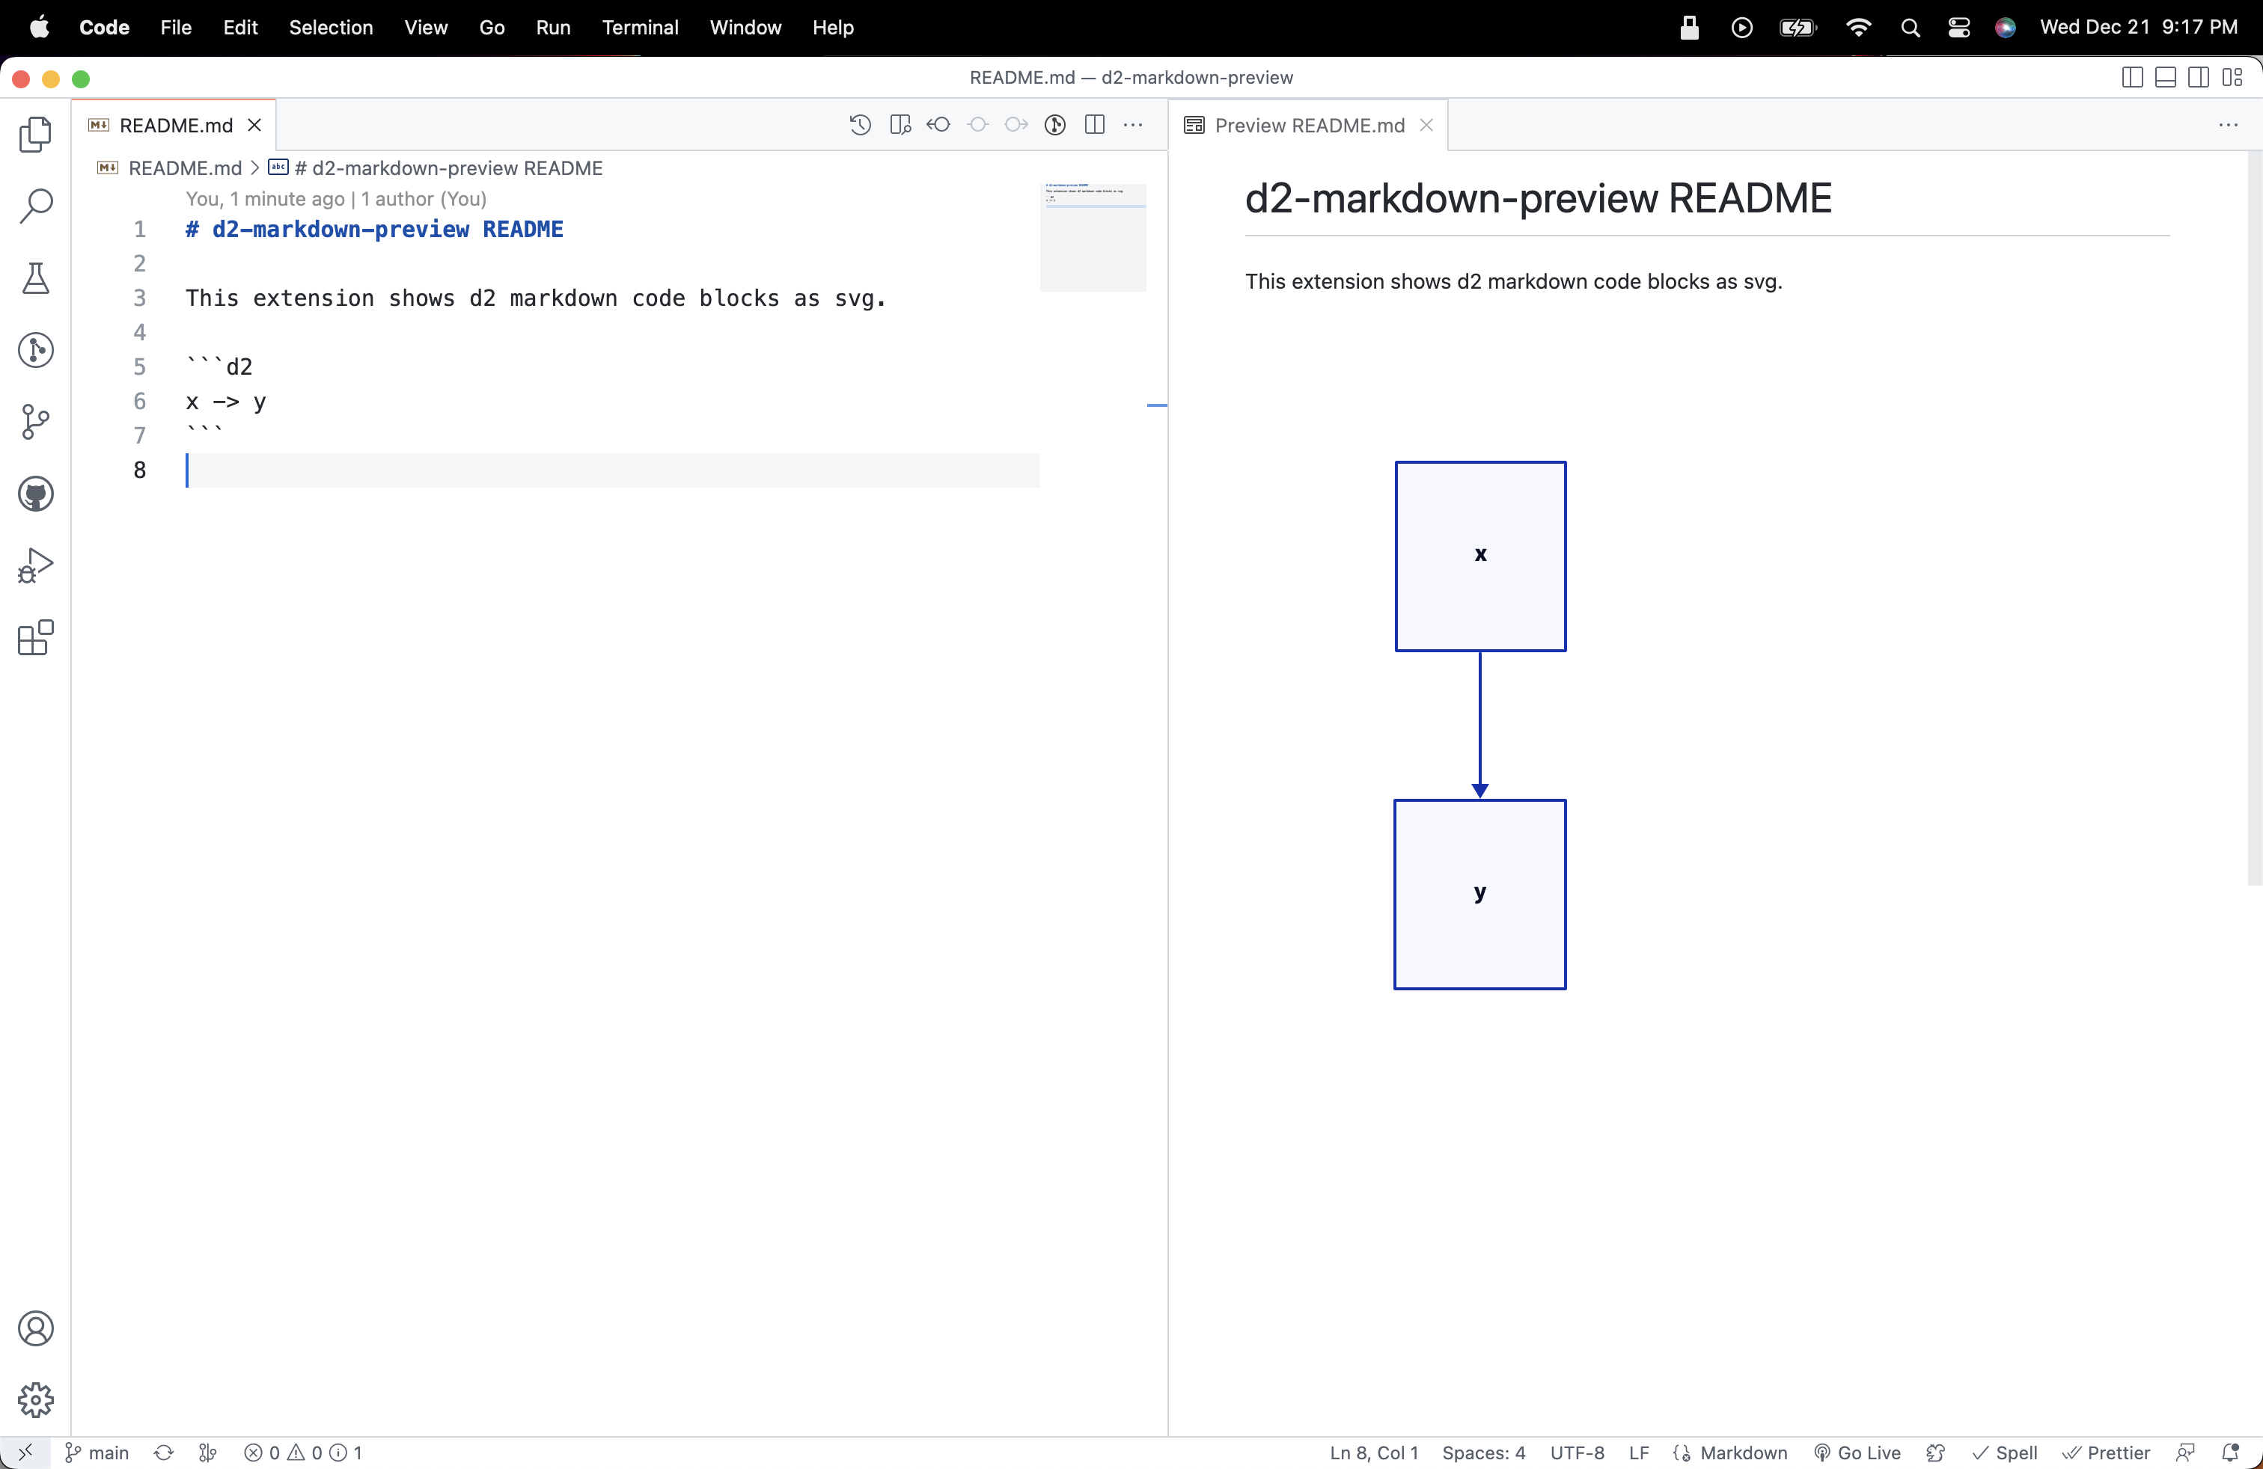Open the Search view in activity bar

pos(35,206)
